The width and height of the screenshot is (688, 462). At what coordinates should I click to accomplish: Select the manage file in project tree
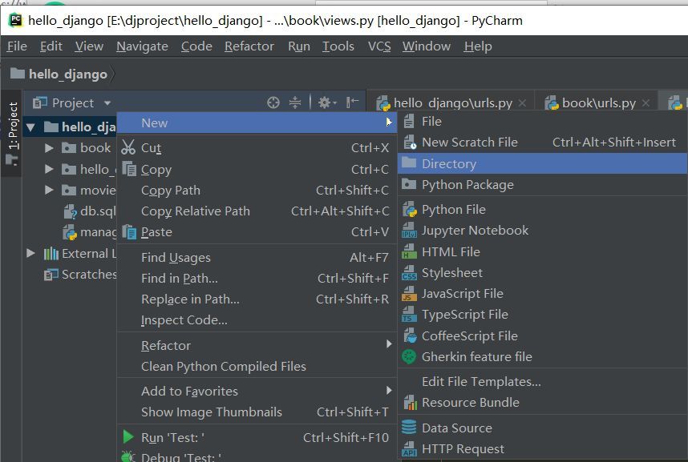(x=89, y=232)
